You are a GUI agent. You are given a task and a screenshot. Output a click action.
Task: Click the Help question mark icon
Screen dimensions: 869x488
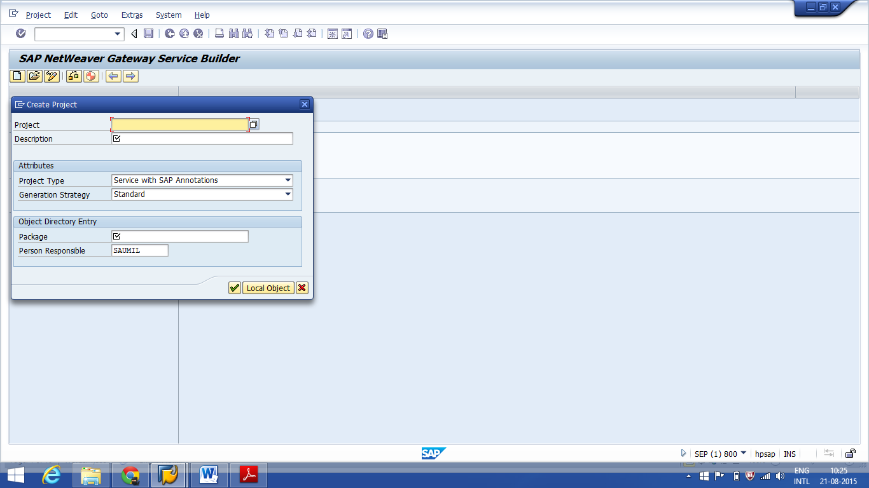367,34
